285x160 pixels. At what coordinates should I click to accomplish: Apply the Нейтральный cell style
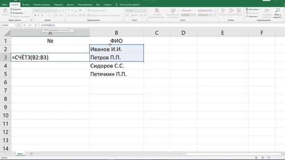pos(205,11)
